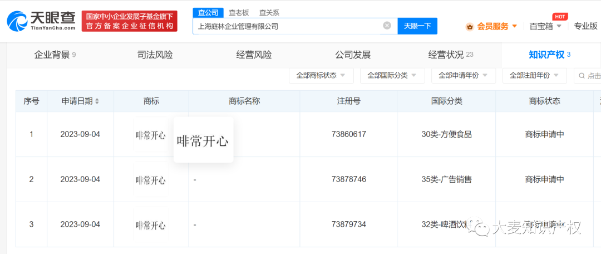Click registration number 73860617
Screen dimensions: 601x254
349,134
